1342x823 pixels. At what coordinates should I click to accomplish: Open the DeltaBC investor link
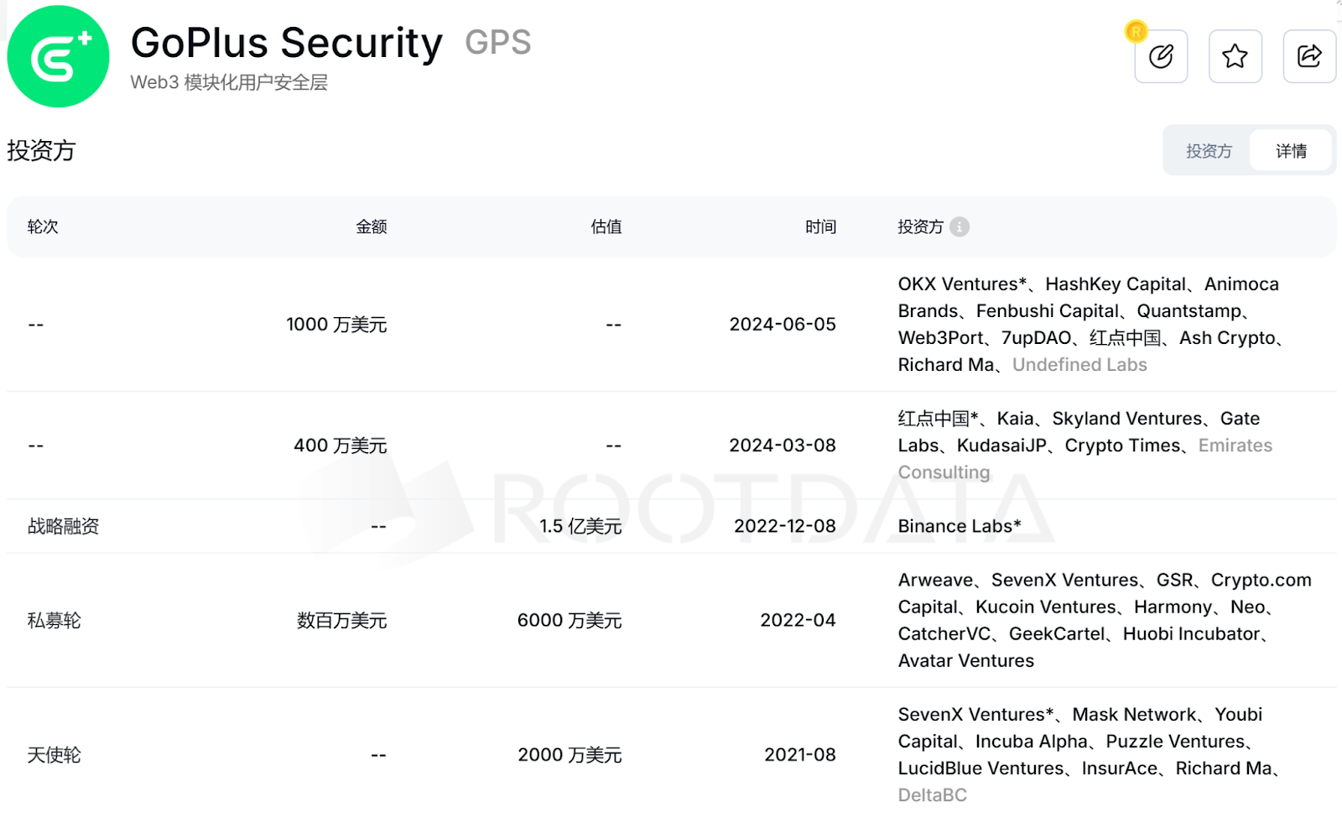click(x=932, y=795)
